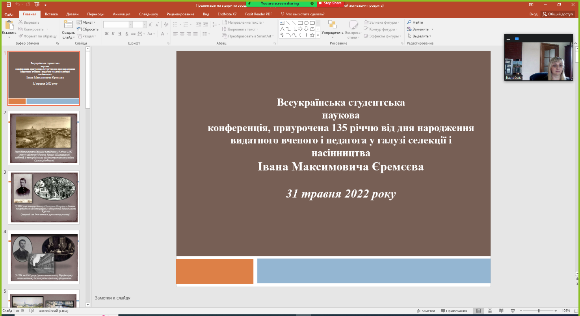
Task: Open the Файл menu tab
Action: click(x=9, y=14)
